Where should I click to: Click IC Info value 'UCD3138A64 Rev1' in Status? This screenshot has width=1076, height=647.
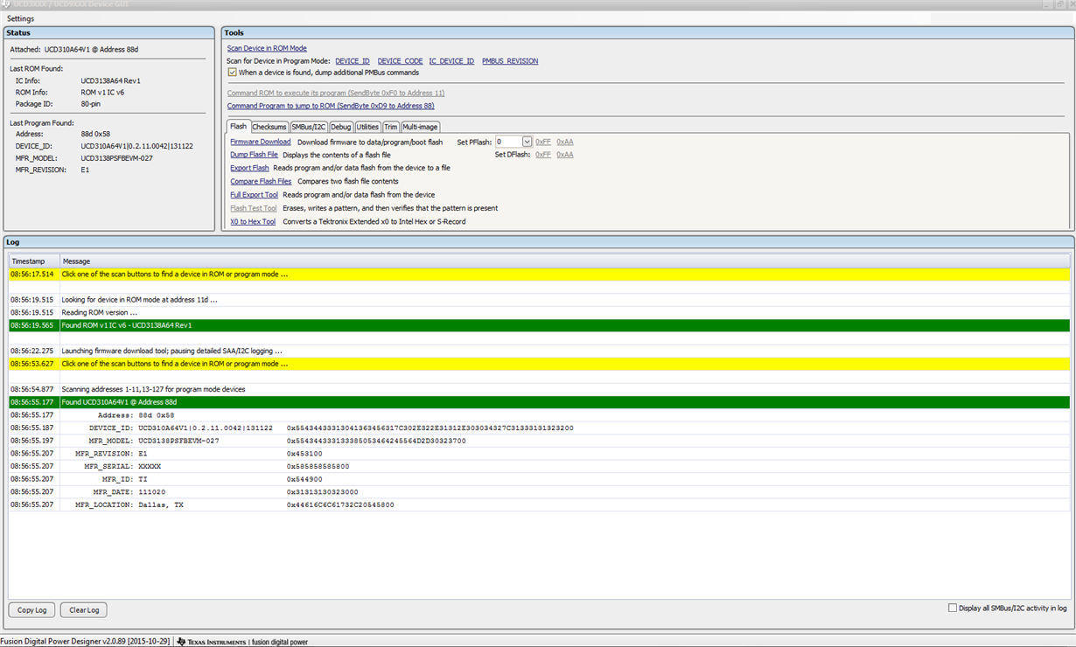tap(111, 80)
